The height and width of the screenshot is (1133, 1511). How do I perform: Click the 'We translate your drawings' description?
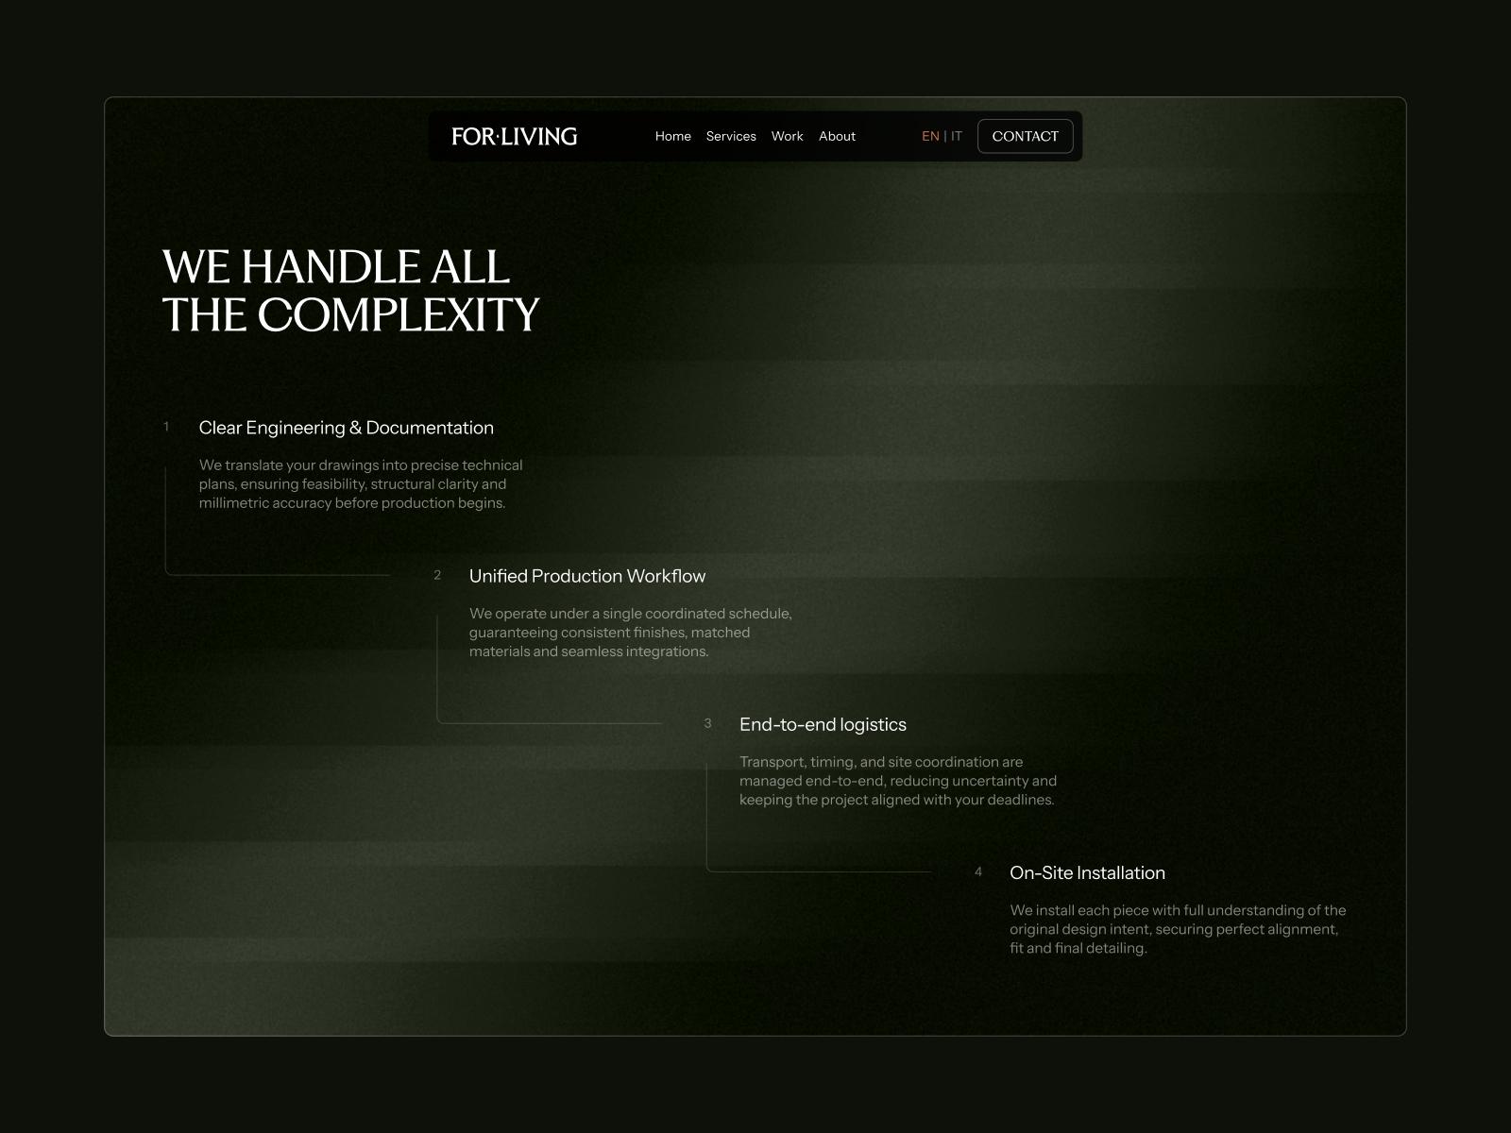point(361,483)
